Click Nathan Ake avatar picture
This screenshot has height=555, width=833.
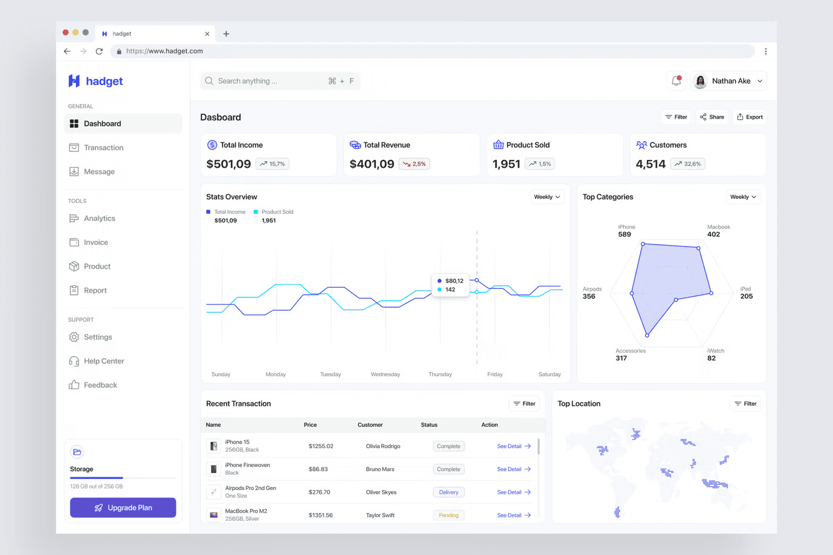point(700,81)
